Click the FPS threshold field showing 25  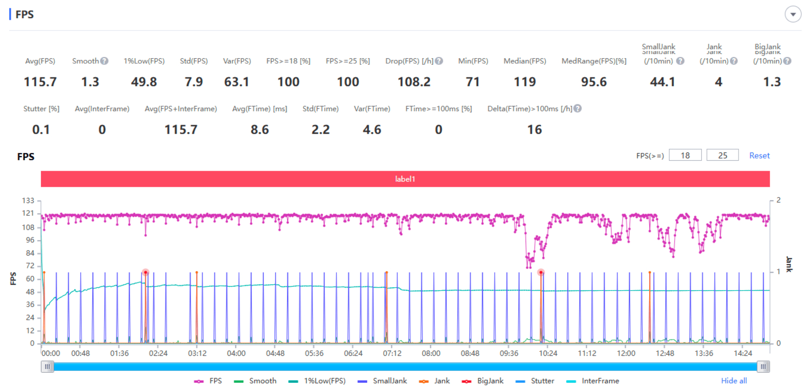[722, 155]
